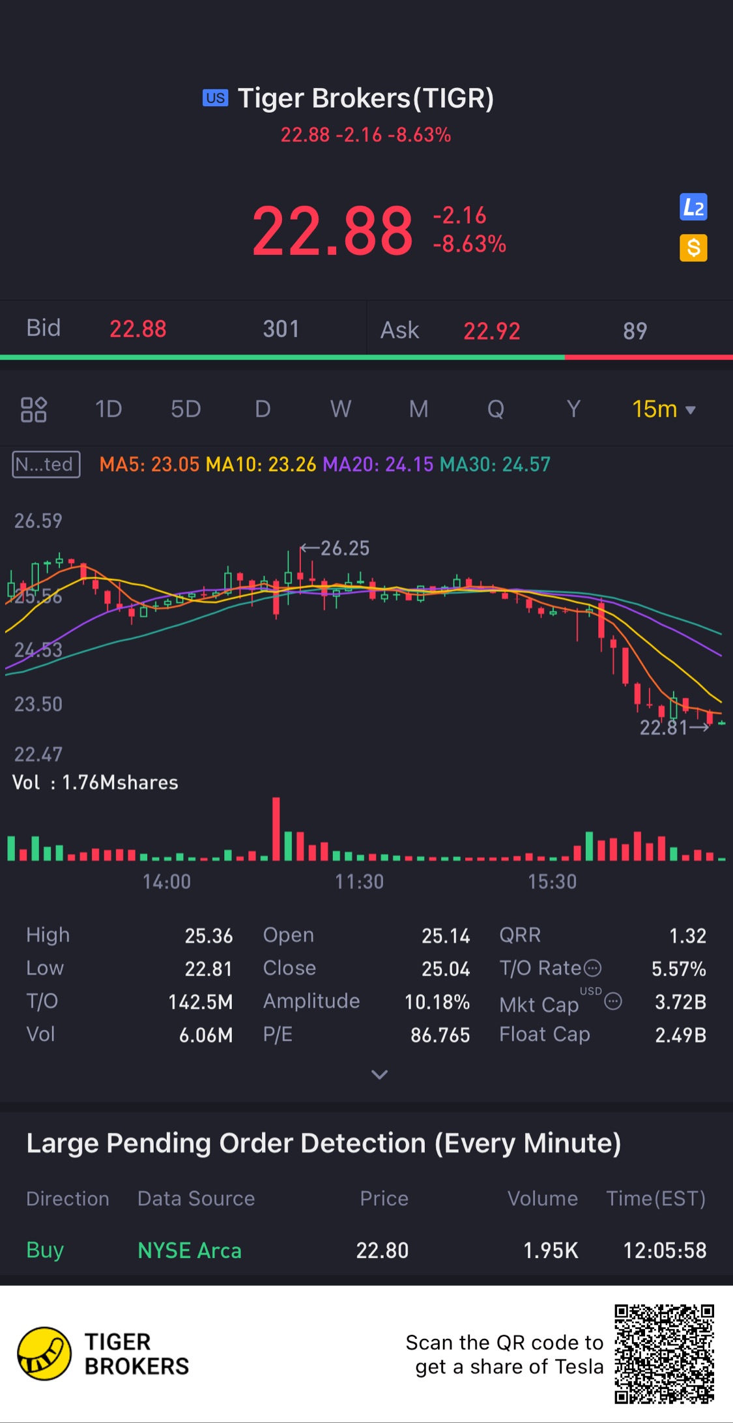Open the 15m interval dropdown
This screenshot has height=1423, width=733.
click(x=664, y=409)
